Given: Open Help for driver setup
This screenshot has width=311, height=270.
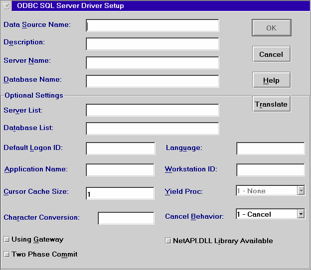Looking at the screenshot, I should pyautogui.click(x=272, y=80).
